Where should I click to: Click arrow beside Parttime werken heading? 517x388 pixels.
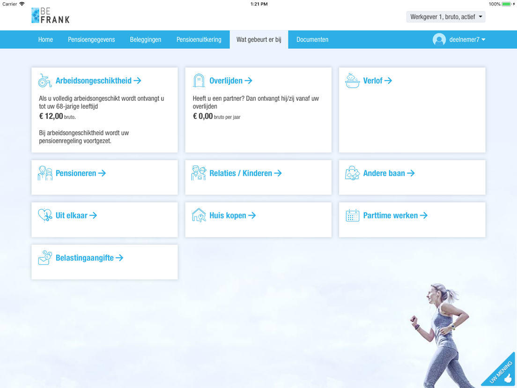coord(424,216)
